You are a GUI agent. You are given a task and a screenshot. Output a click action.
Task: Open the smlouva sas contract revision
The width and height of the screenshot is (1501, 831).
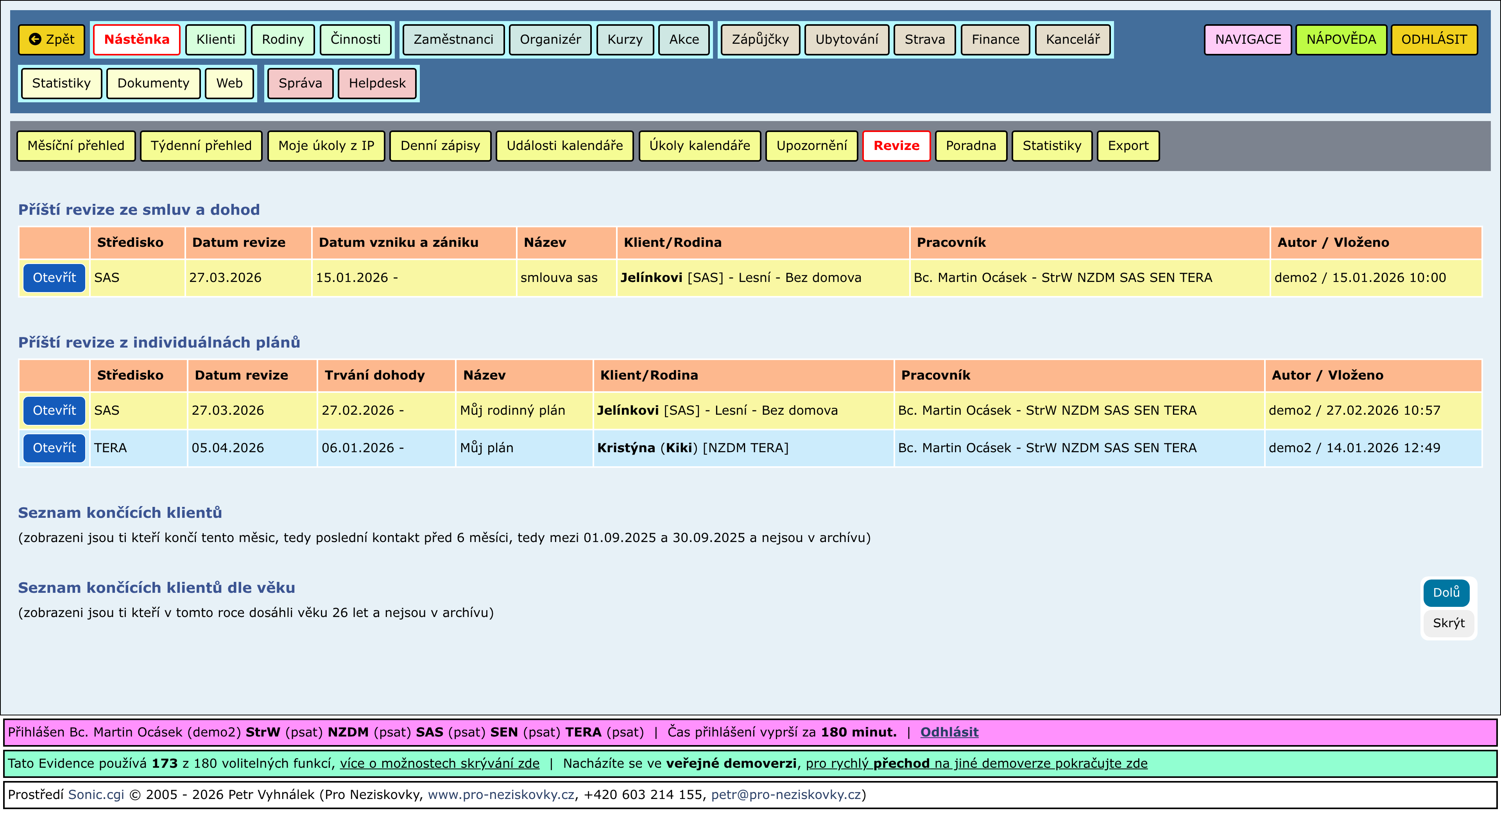pos(54,278)
